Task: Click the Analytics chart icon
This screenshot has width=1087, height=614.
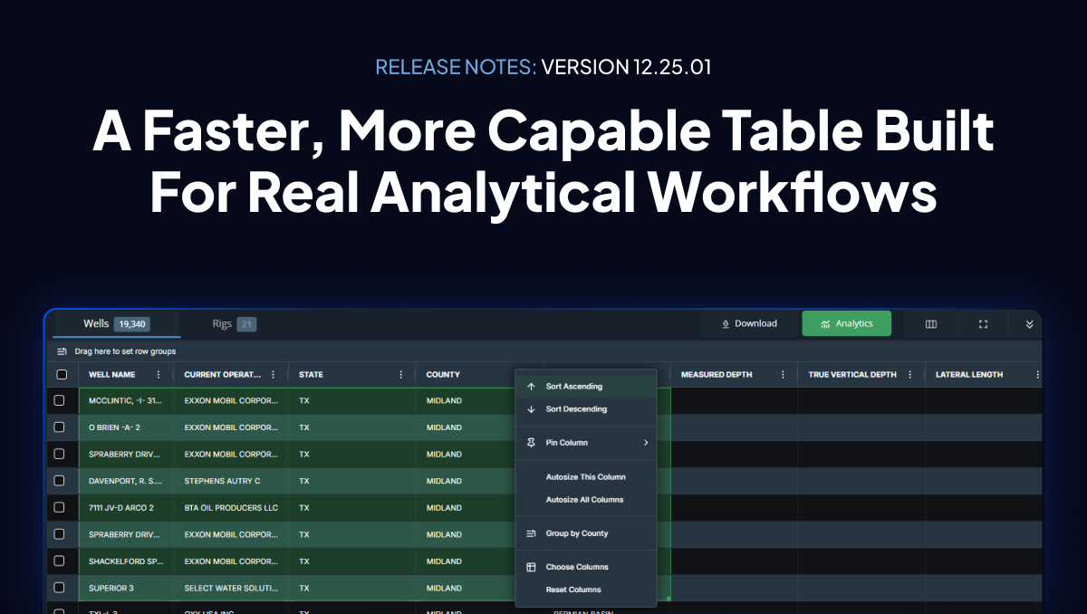Action: click(825, 323)
